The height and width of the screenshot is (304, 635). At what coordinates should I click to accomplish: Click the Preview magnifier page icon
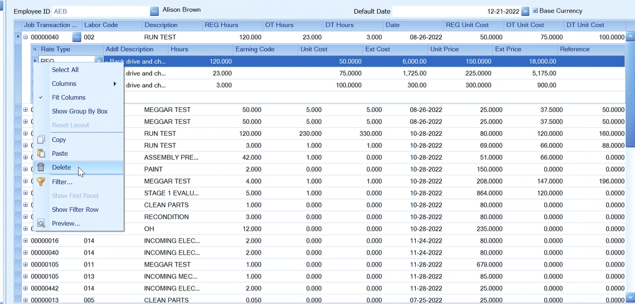[x=41, y=223]
